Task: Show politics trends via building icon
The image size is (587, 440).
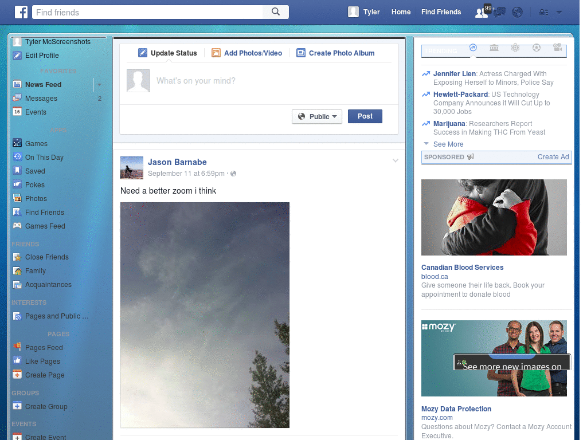Action: (494, 49)
